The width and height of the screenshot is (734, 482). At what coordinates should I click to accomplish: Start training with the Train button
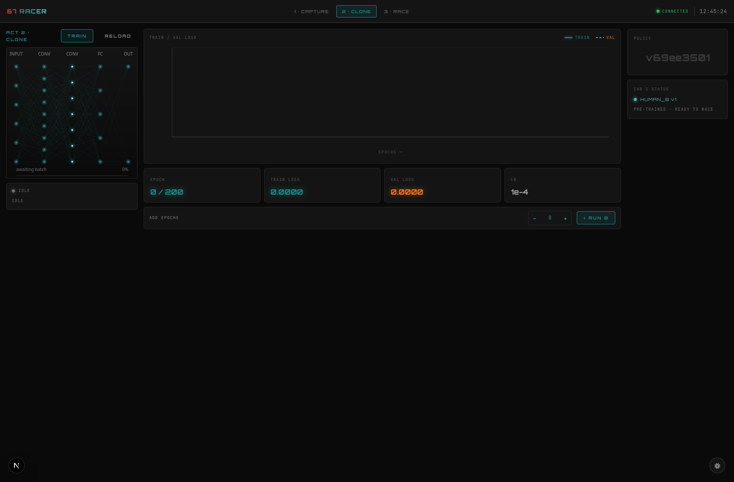(x=77, y=36)
